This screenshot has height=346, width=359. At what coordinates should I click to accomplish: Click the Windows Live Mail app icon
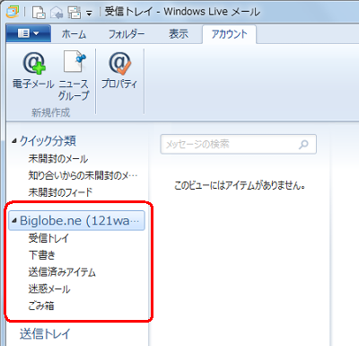pyautogui.click(x=12, y=12)
